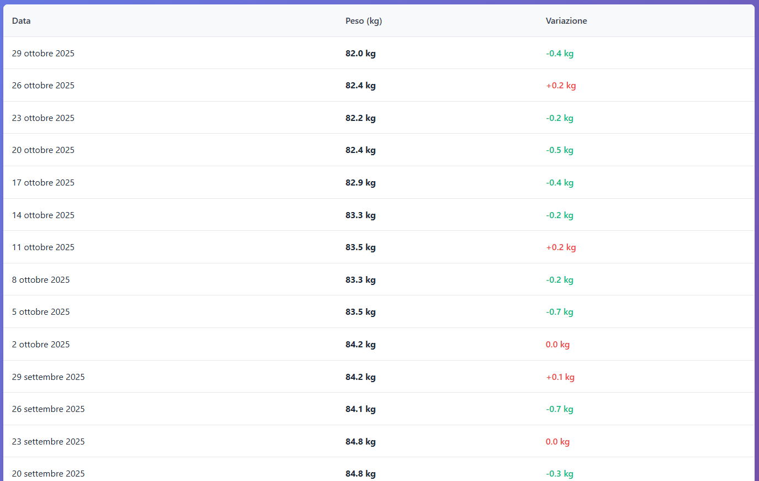Image resolution: width=759 pixels, height=481 pixels.
Task: Select the 26 ottobre 2025 entry
Action: click(43, 85)
